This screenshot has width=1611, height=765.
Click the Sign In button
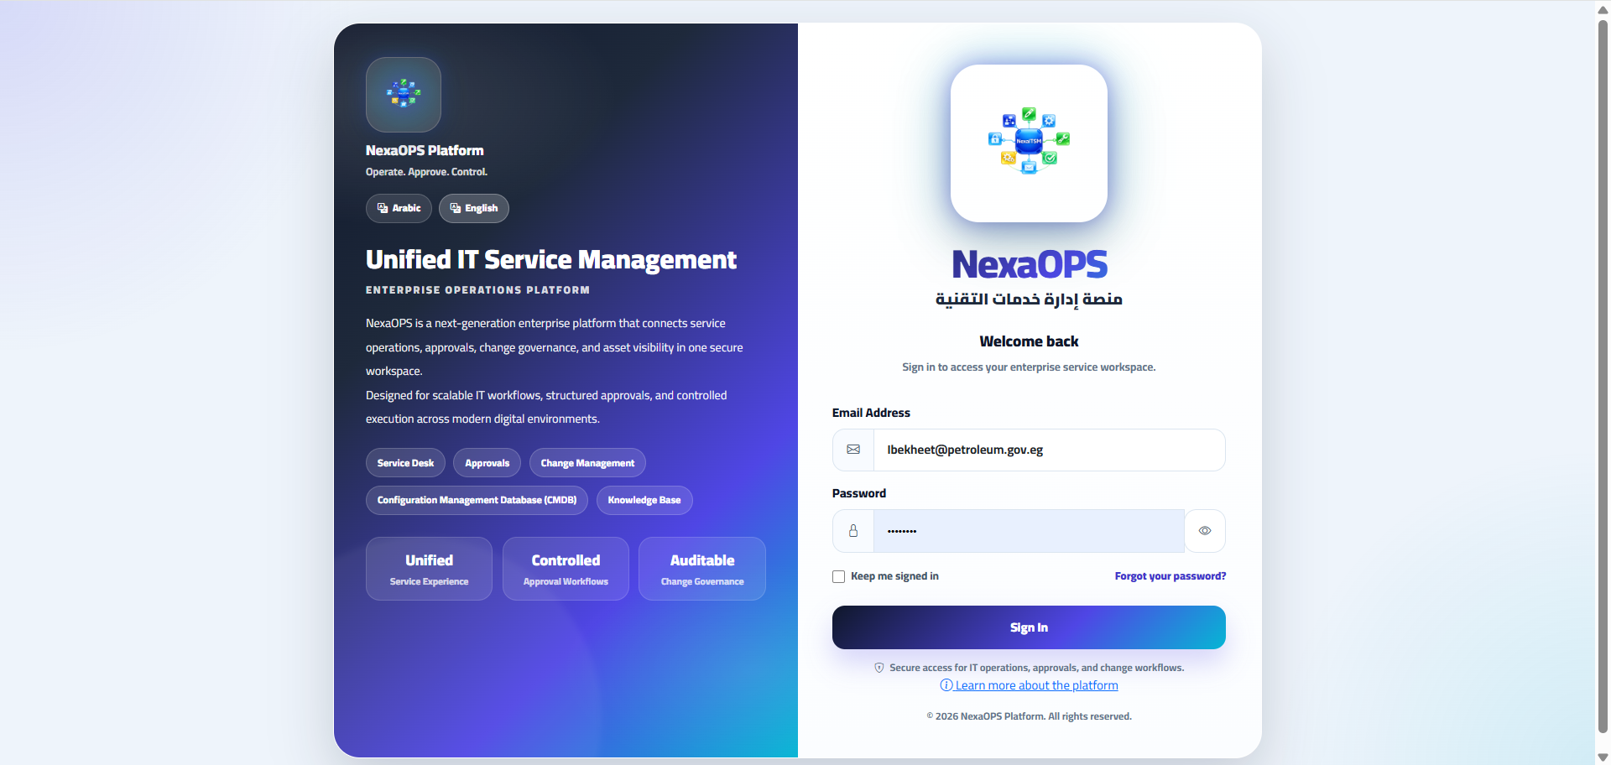click(1029, 627)
